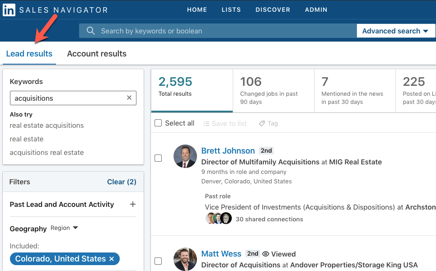Image resolution: width=436 pixels, height=271 pixels.
Task: Clear the acquisitions keyword with the X
Action: [x=129, y=98]
